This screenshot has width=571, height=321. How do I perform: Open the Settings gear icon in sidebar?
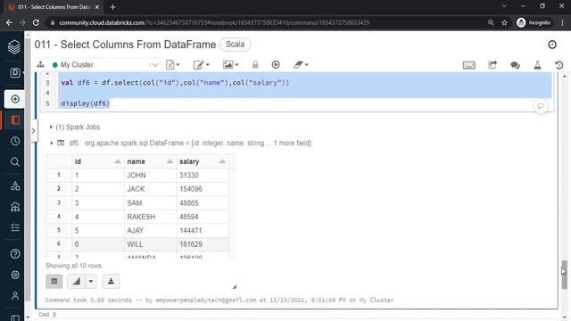point(15,275)
